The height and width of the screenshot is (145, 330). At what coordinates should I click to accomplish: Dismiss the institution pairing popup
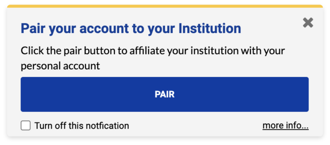[308, 23]
